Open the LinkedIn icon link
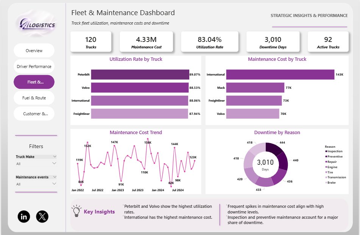360x235 pixels. 24,216
